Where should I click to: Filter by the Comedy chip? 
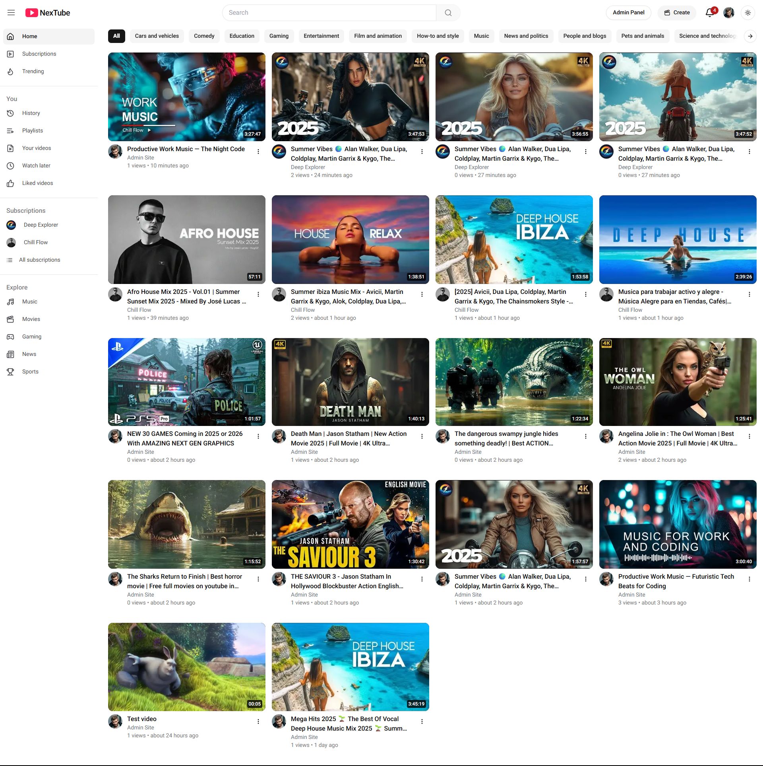pyautogui.click(x=204, y=36)
